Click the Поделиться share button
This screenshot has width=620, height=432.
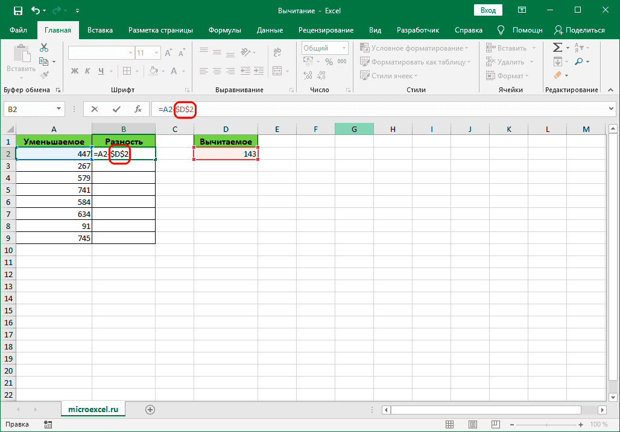(580, 30)
